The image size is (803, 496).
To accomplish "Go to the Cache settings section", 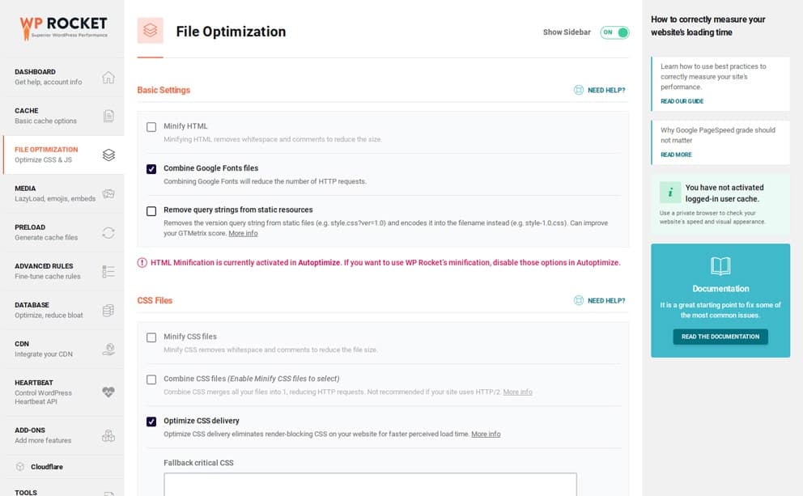I will (x=63, y=117).
